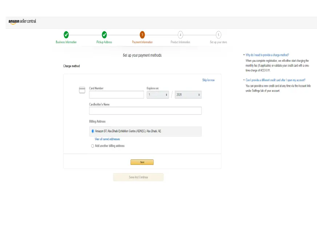This screenshot has width=317, height=231.
Task: Open the expiration year dropdown
Action: (x=188, y=94)
